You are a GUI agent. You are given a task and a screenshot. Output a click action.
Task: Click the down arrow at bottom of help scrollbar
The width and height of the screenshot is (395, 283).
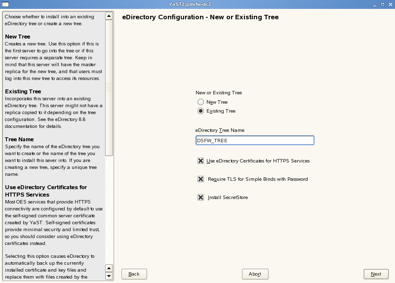(109, 277)
